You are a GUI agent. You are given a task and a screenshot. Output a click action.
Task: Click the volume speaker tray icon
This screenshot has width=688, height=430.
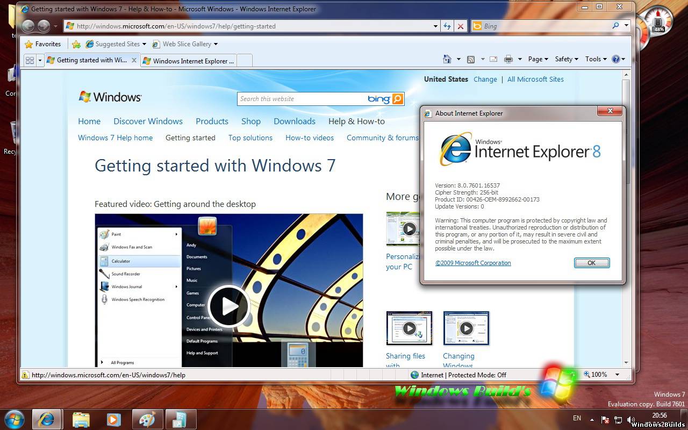(x=631, y=420)
